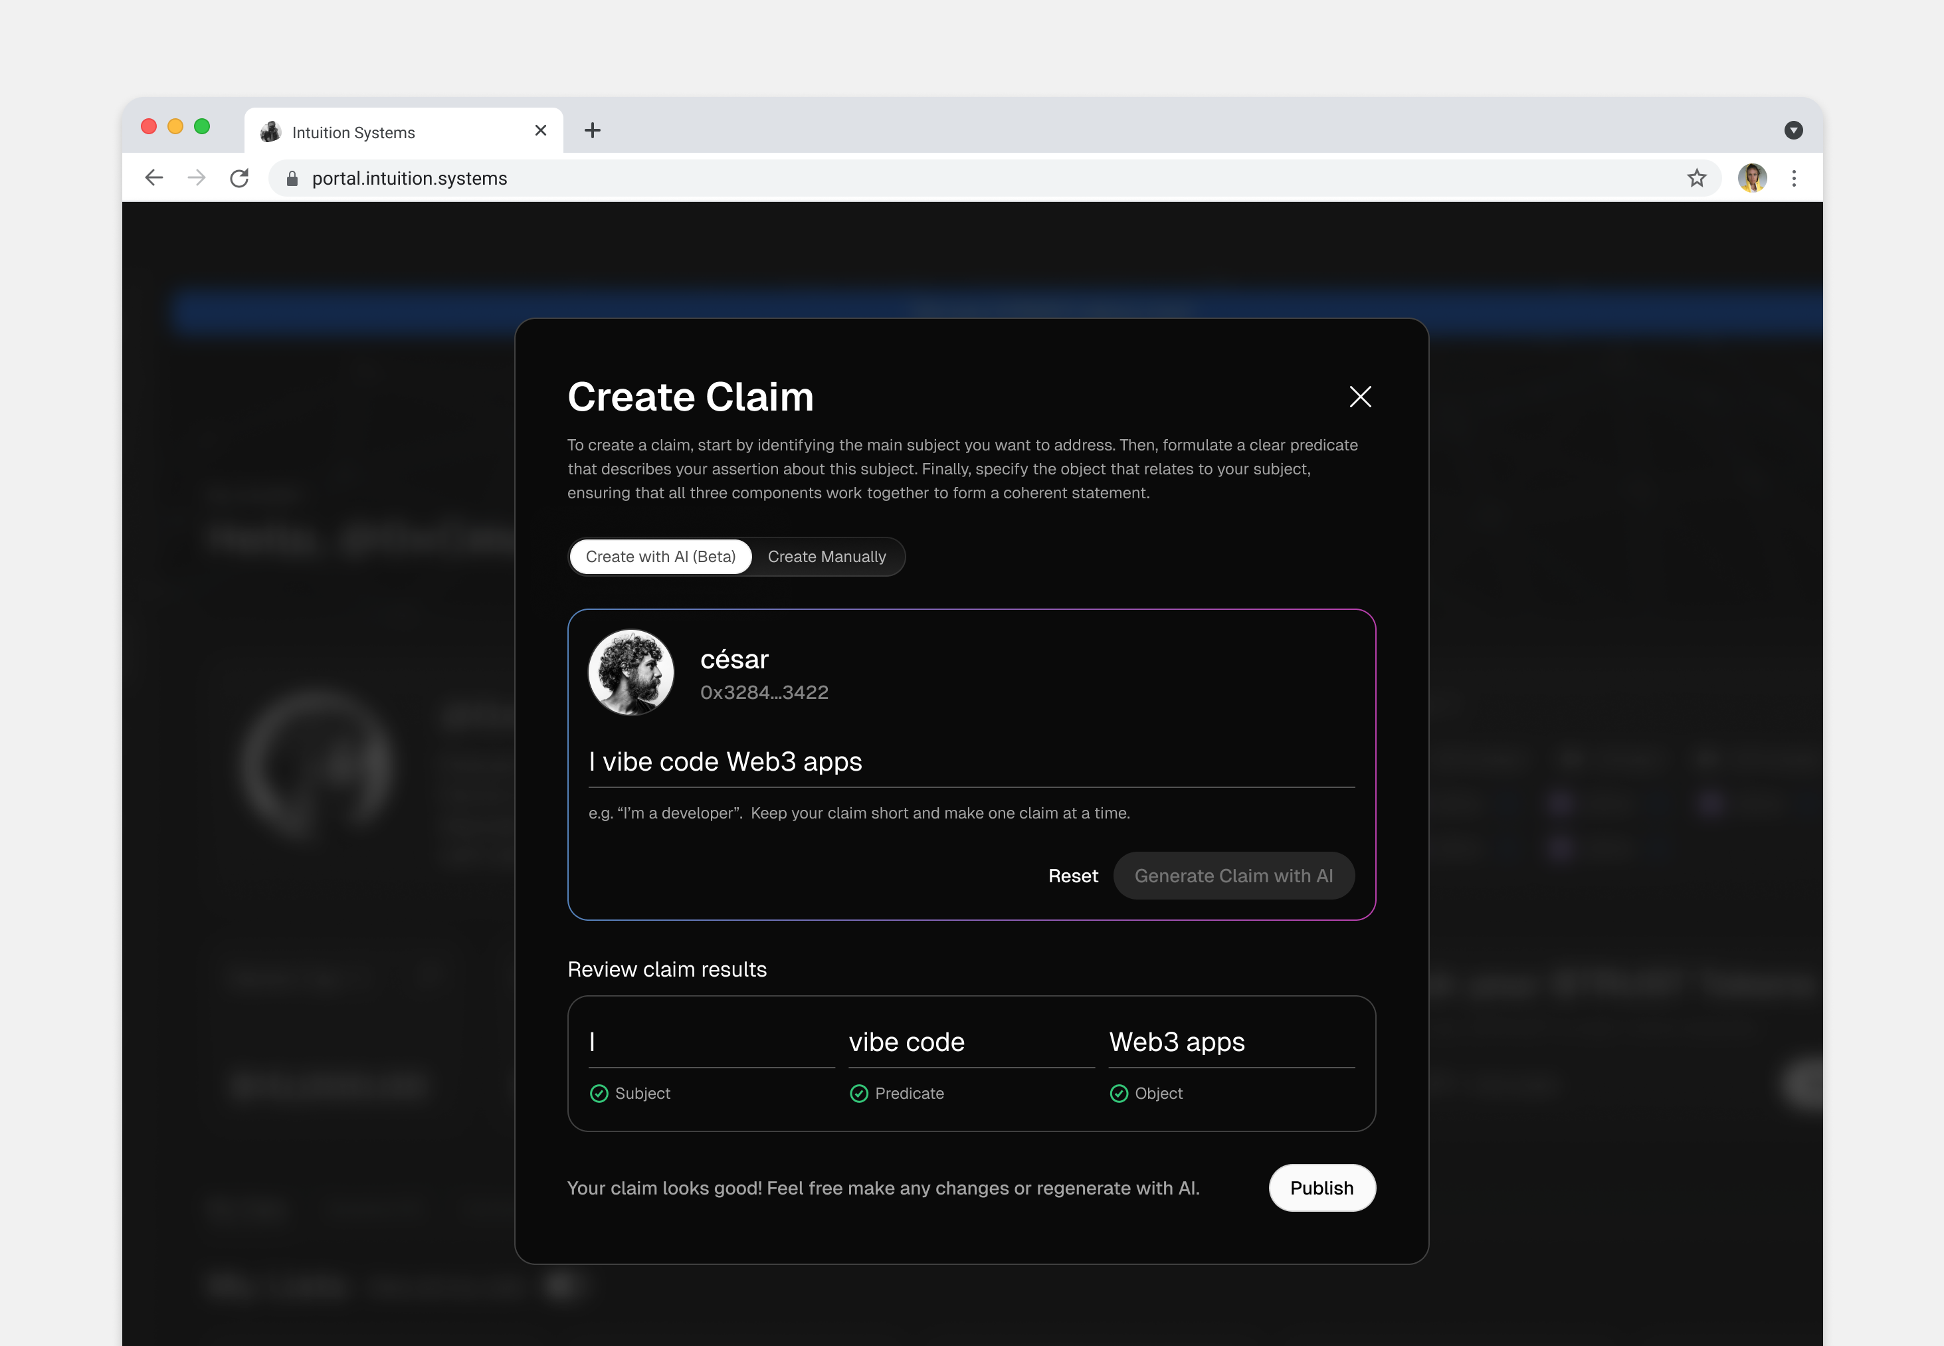Click césar's profile avatar
1944x1346 pixels.
pyautogui.click(x=631, y=672)
